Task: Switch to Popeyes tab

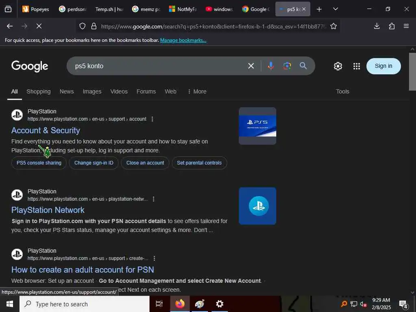Action: click(36, 9)
